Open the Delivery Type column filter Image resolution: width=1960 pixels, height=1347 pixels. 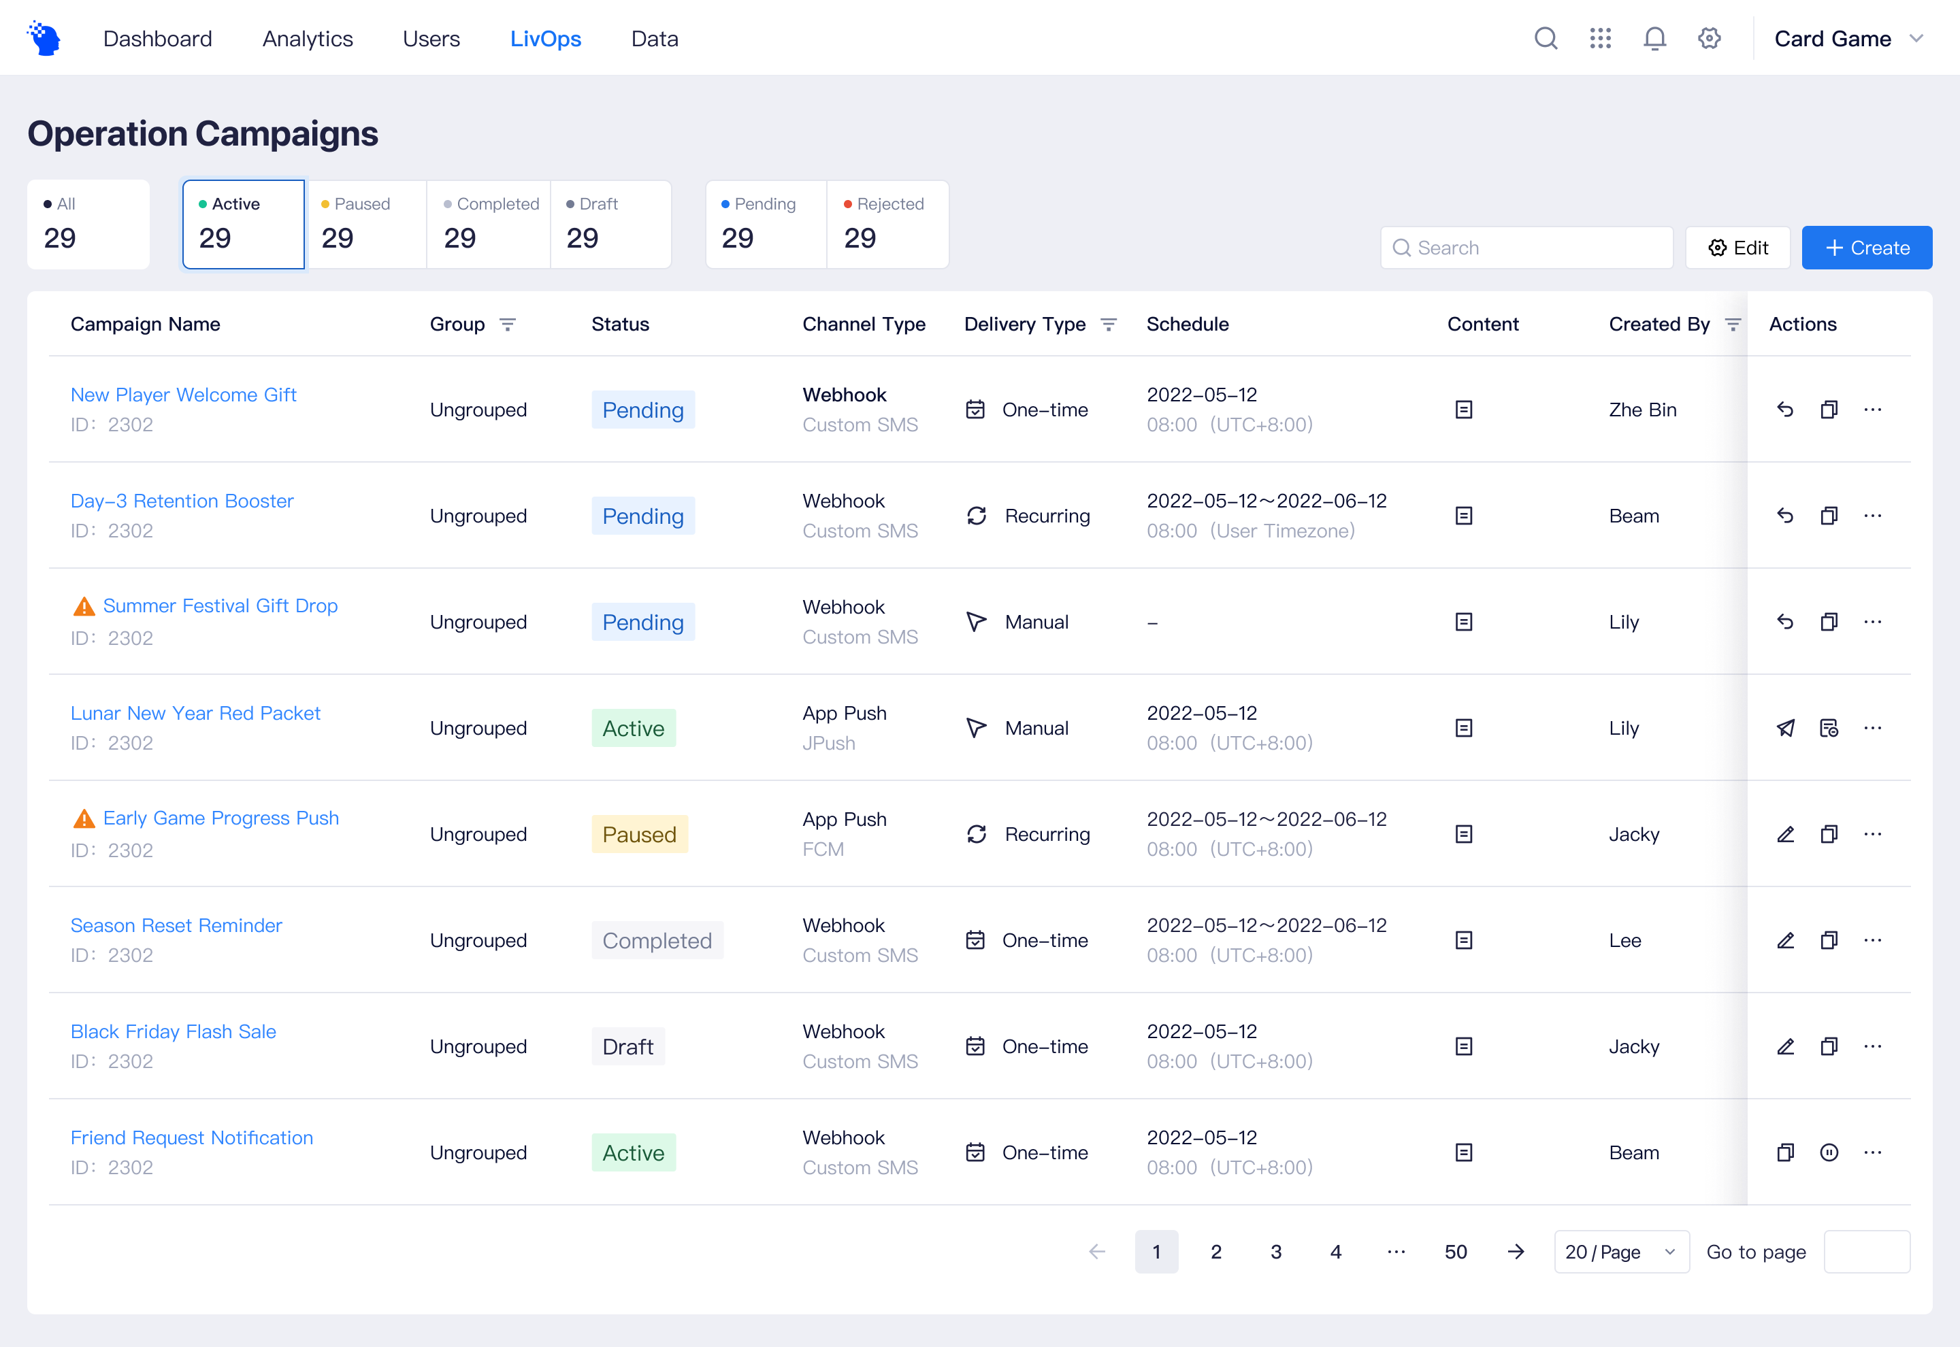pos(1109,325)
